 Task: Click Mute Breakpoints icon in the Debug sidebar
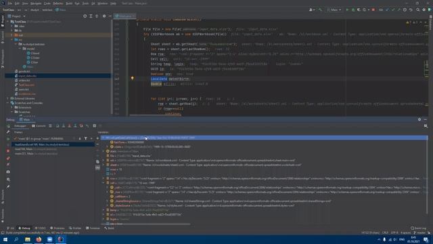point(8,165)
